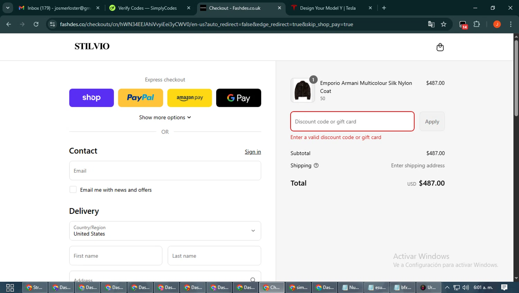Click the scrollbar down arrow

pos(516,278)
